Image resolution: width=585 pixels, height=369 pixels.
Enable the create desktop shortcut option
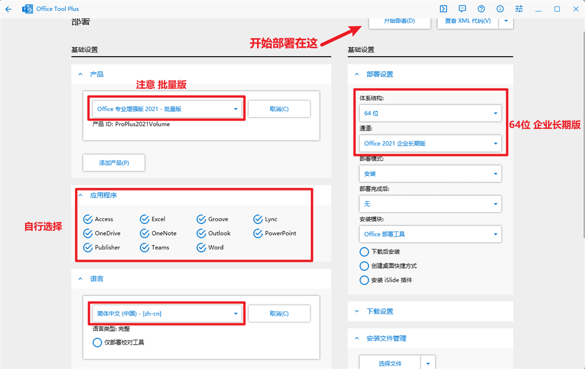click(364, 266)
